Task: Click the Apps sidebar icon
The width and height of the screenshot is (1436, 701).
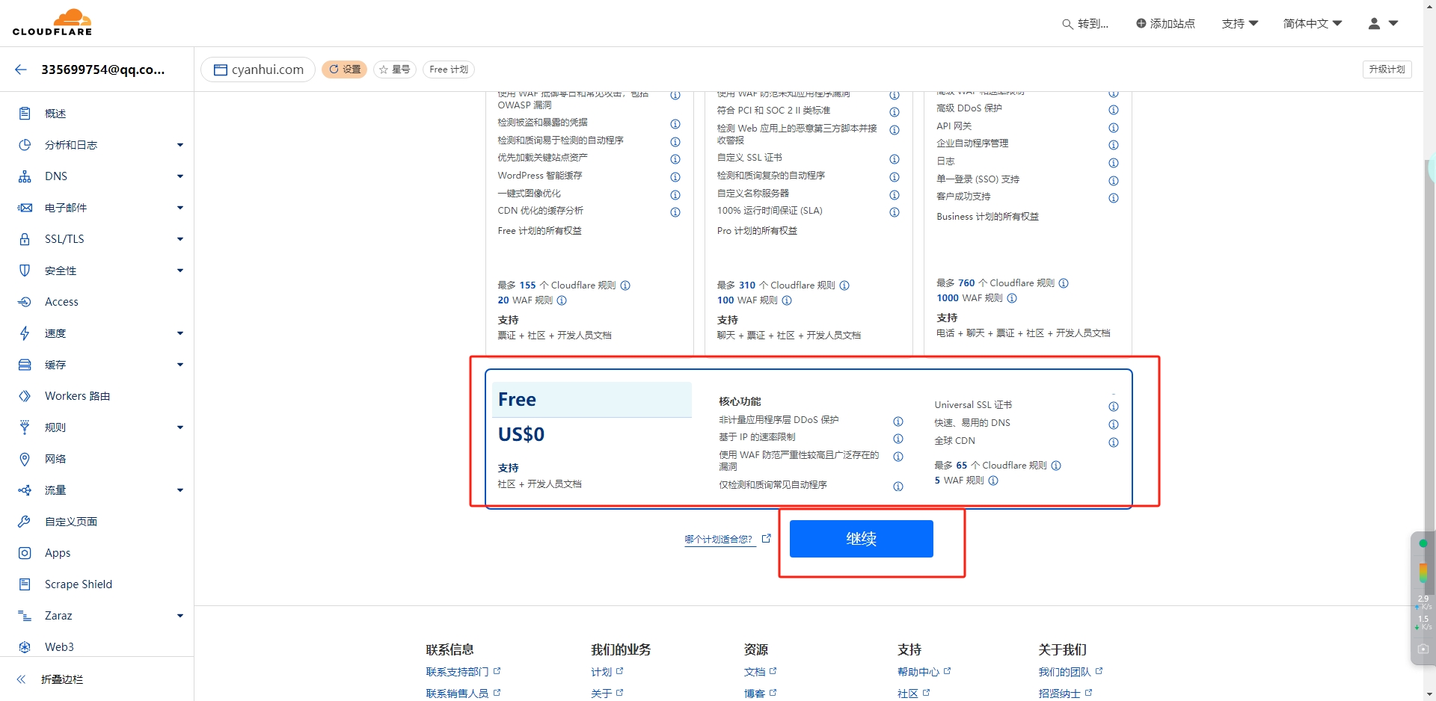Action: [x=25, y=553]
